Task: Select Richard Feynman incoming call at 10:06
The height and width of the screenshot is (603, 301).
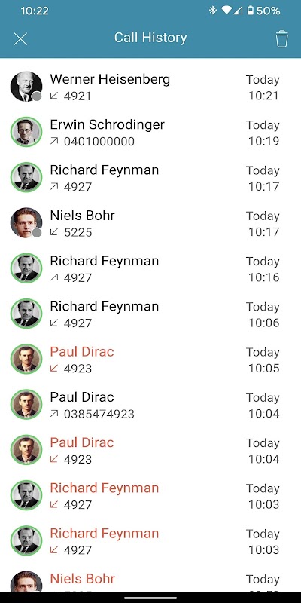Action: [x=150, y=314]
